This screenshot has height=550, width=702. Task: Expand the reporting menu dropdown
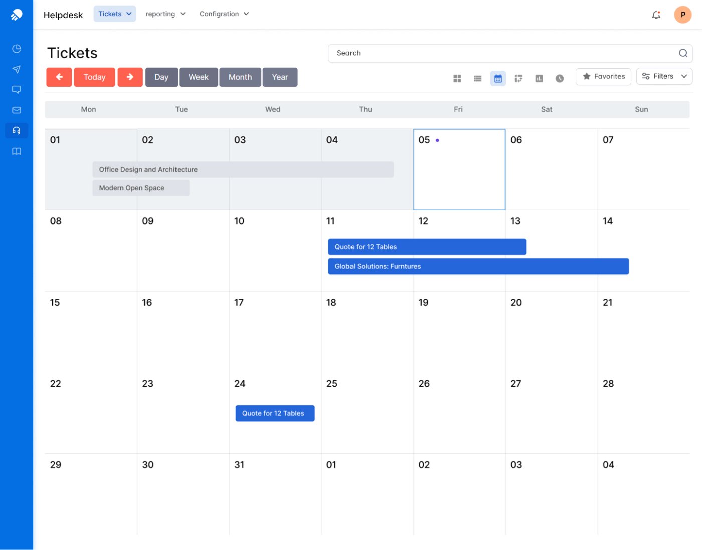coord(165,14)
